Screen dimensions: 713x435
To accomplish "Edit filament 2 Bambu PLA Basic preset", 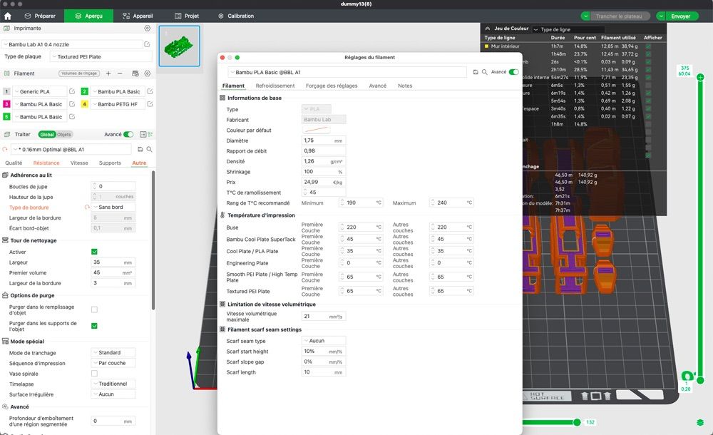I will 150,91.
